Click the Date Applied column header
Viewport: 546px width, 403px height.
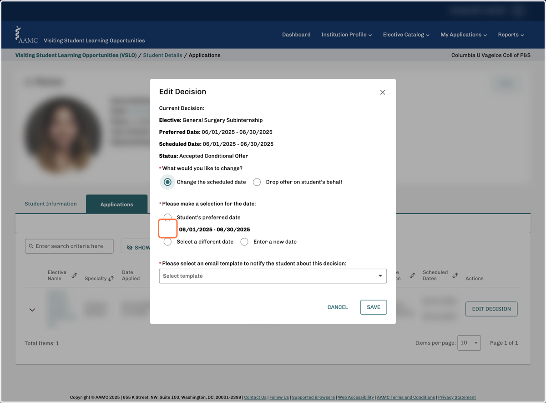(131, 275)
